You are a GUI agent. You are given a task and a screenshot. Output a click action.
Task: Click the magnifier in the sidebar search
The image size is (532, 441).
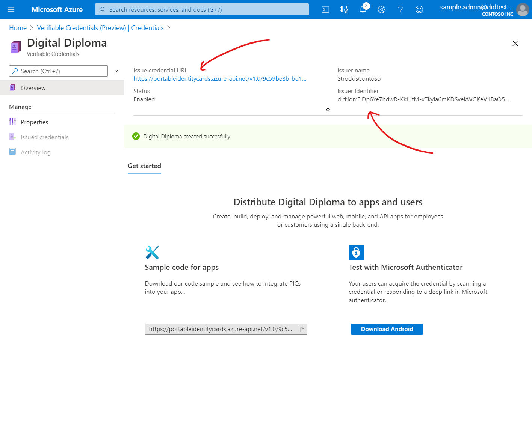click(15, 71)
